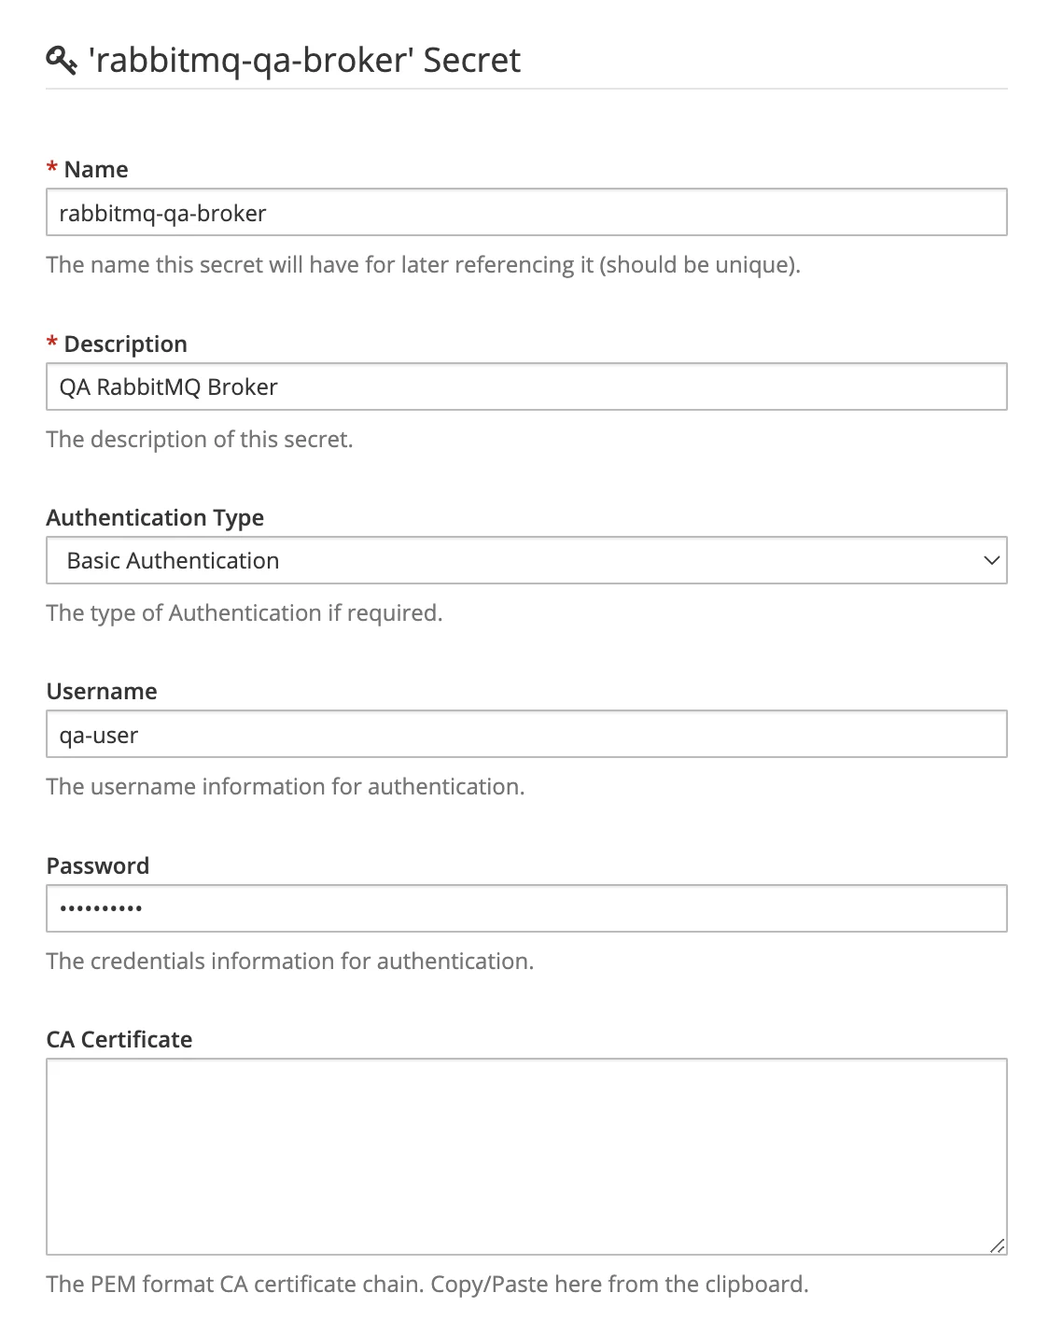Screen dimensions: 1049x1335
Task: Click the key icon beside the Secret title
Action: (x=61, y=61)
